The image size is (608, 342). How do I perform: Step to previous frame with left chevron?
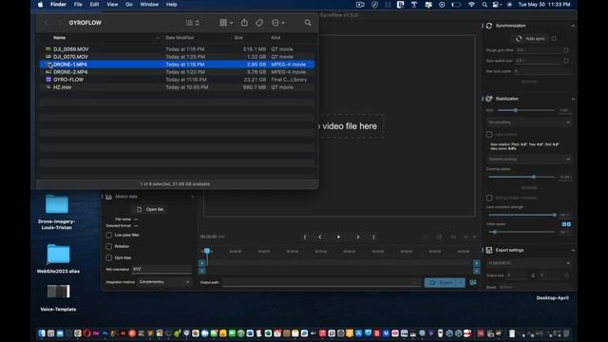pos(320,237)
